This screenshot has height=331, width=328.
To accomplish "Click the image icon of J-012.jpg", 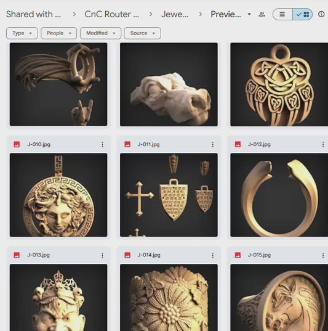I will click(x=238, y=144).
